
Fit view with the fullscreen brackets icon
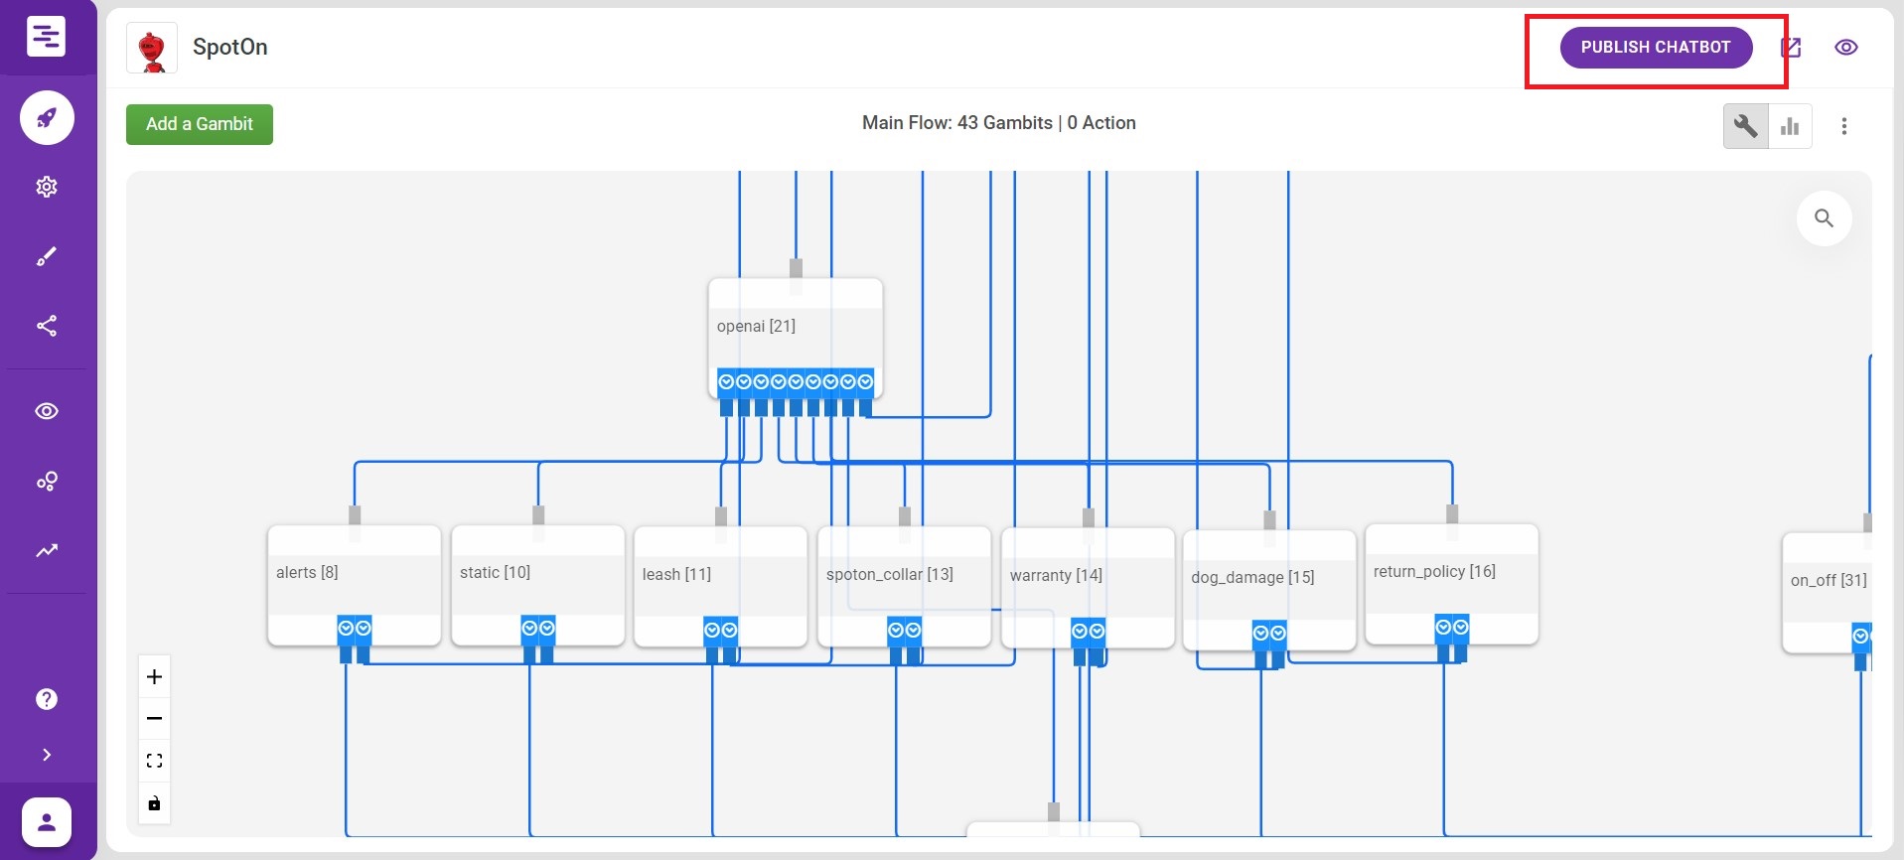tap(154, 761)
